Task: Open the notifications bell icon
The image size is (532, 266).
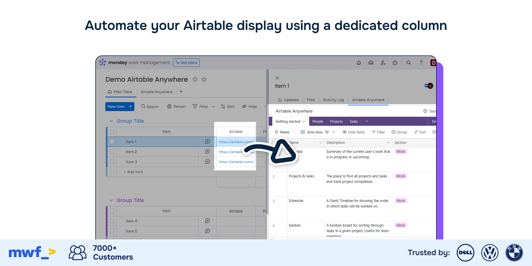Action: click(359, 63)
